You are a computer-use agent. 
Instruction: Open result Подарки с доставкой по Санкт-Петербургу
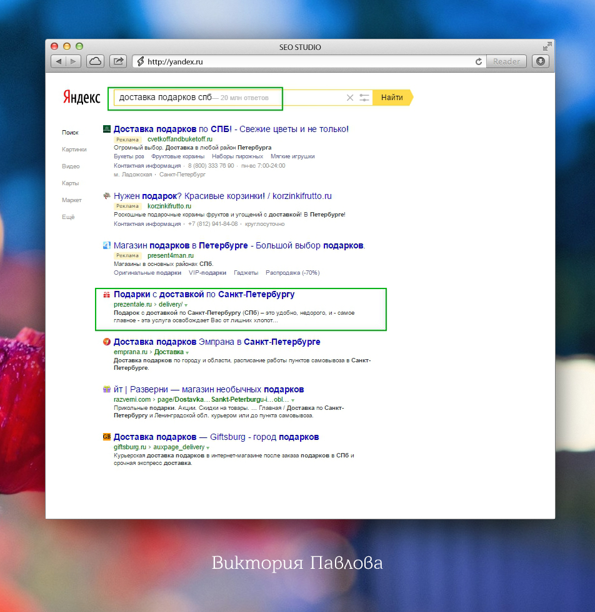[x=204, y=294]
